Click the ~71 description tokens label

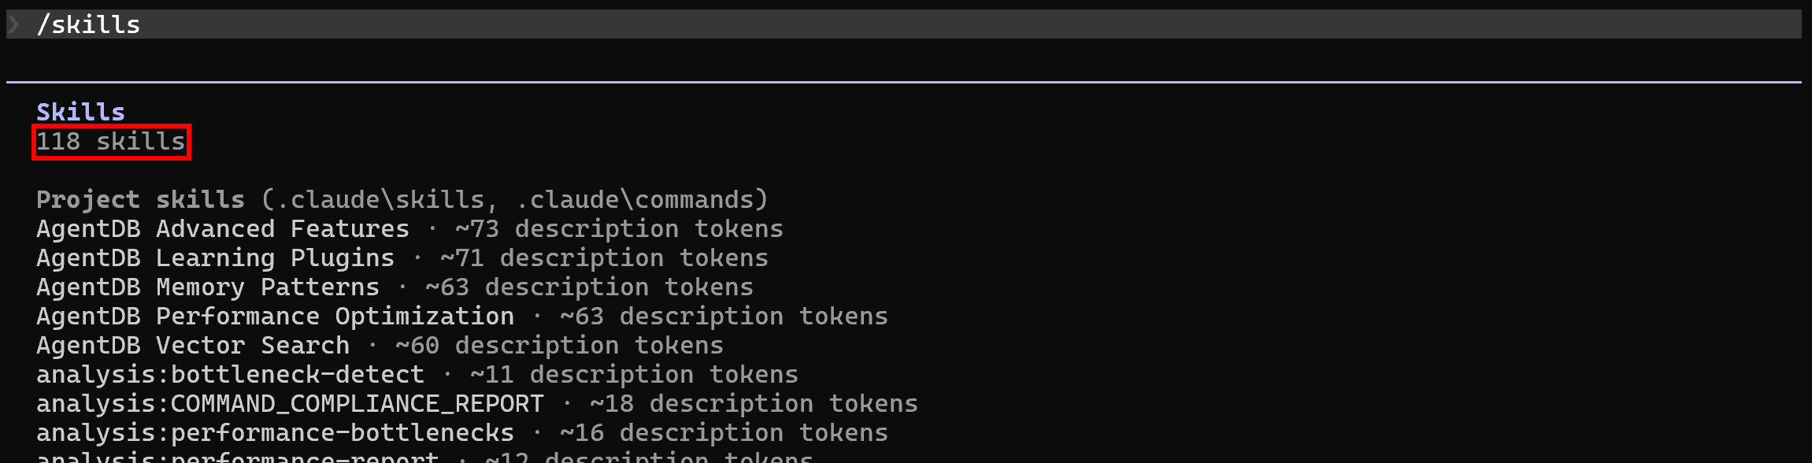pos(604,258)
